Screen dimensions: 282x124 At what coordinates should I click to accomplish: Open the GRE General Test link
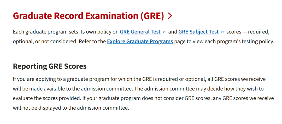pyautogui.click(x=140, y=32)
